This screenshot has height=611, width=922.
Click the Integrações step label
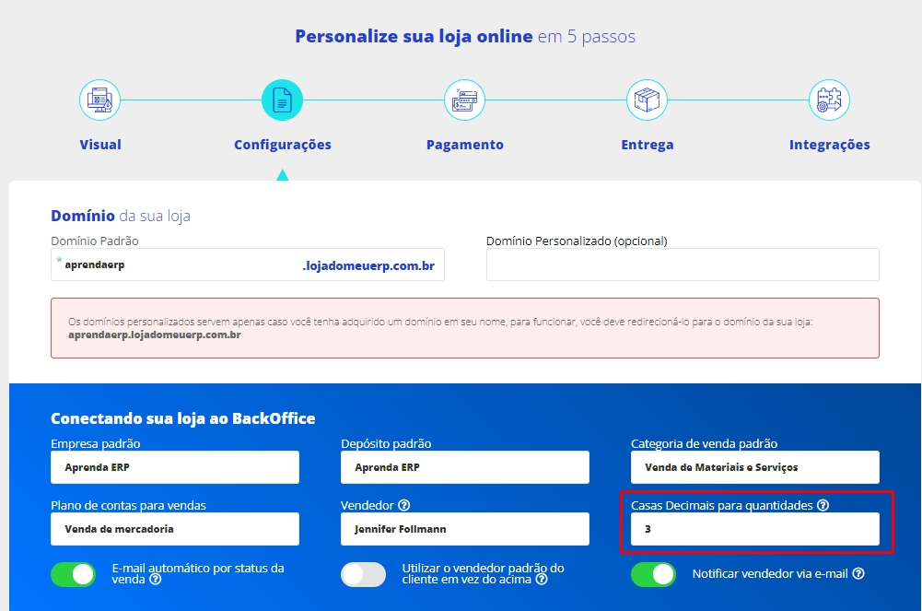pos(829,145)
